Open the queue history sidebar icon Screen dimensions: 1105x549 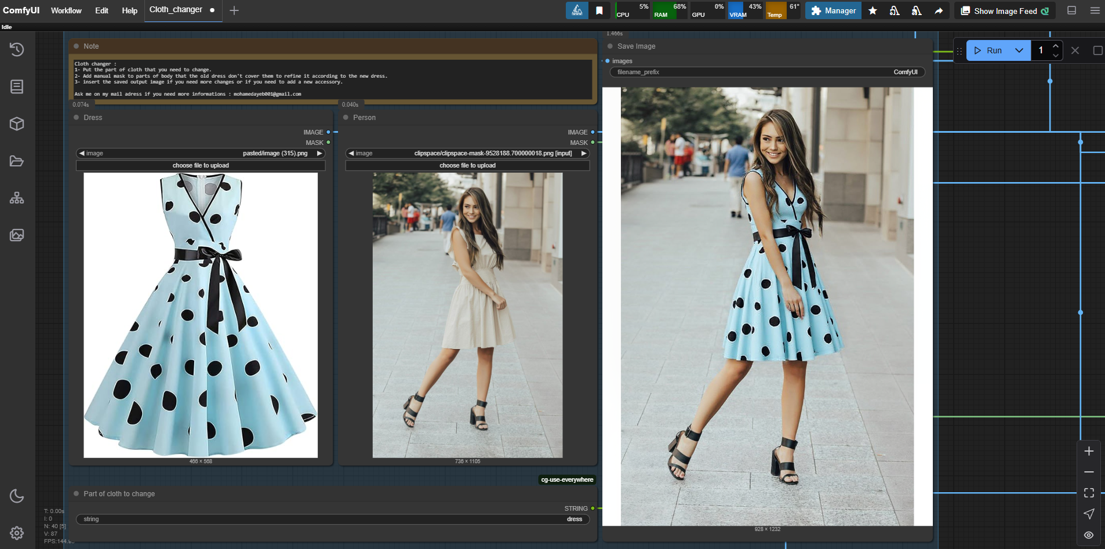point(17,50)
